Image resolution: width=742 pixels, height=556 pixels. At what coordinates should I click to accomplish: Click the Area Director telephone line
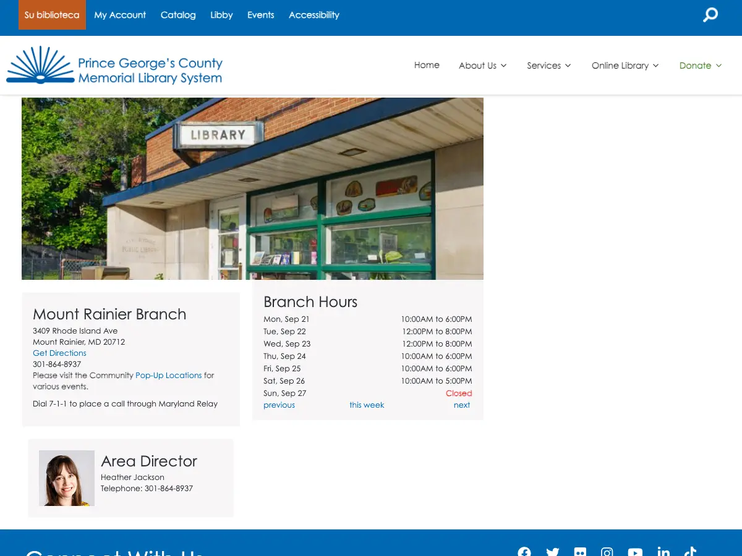(x=147, y=489)
